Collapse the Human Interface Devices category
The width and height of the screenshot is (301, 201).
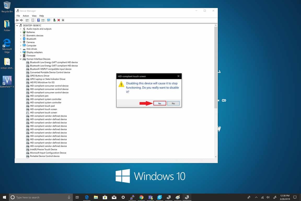point(21,59)
